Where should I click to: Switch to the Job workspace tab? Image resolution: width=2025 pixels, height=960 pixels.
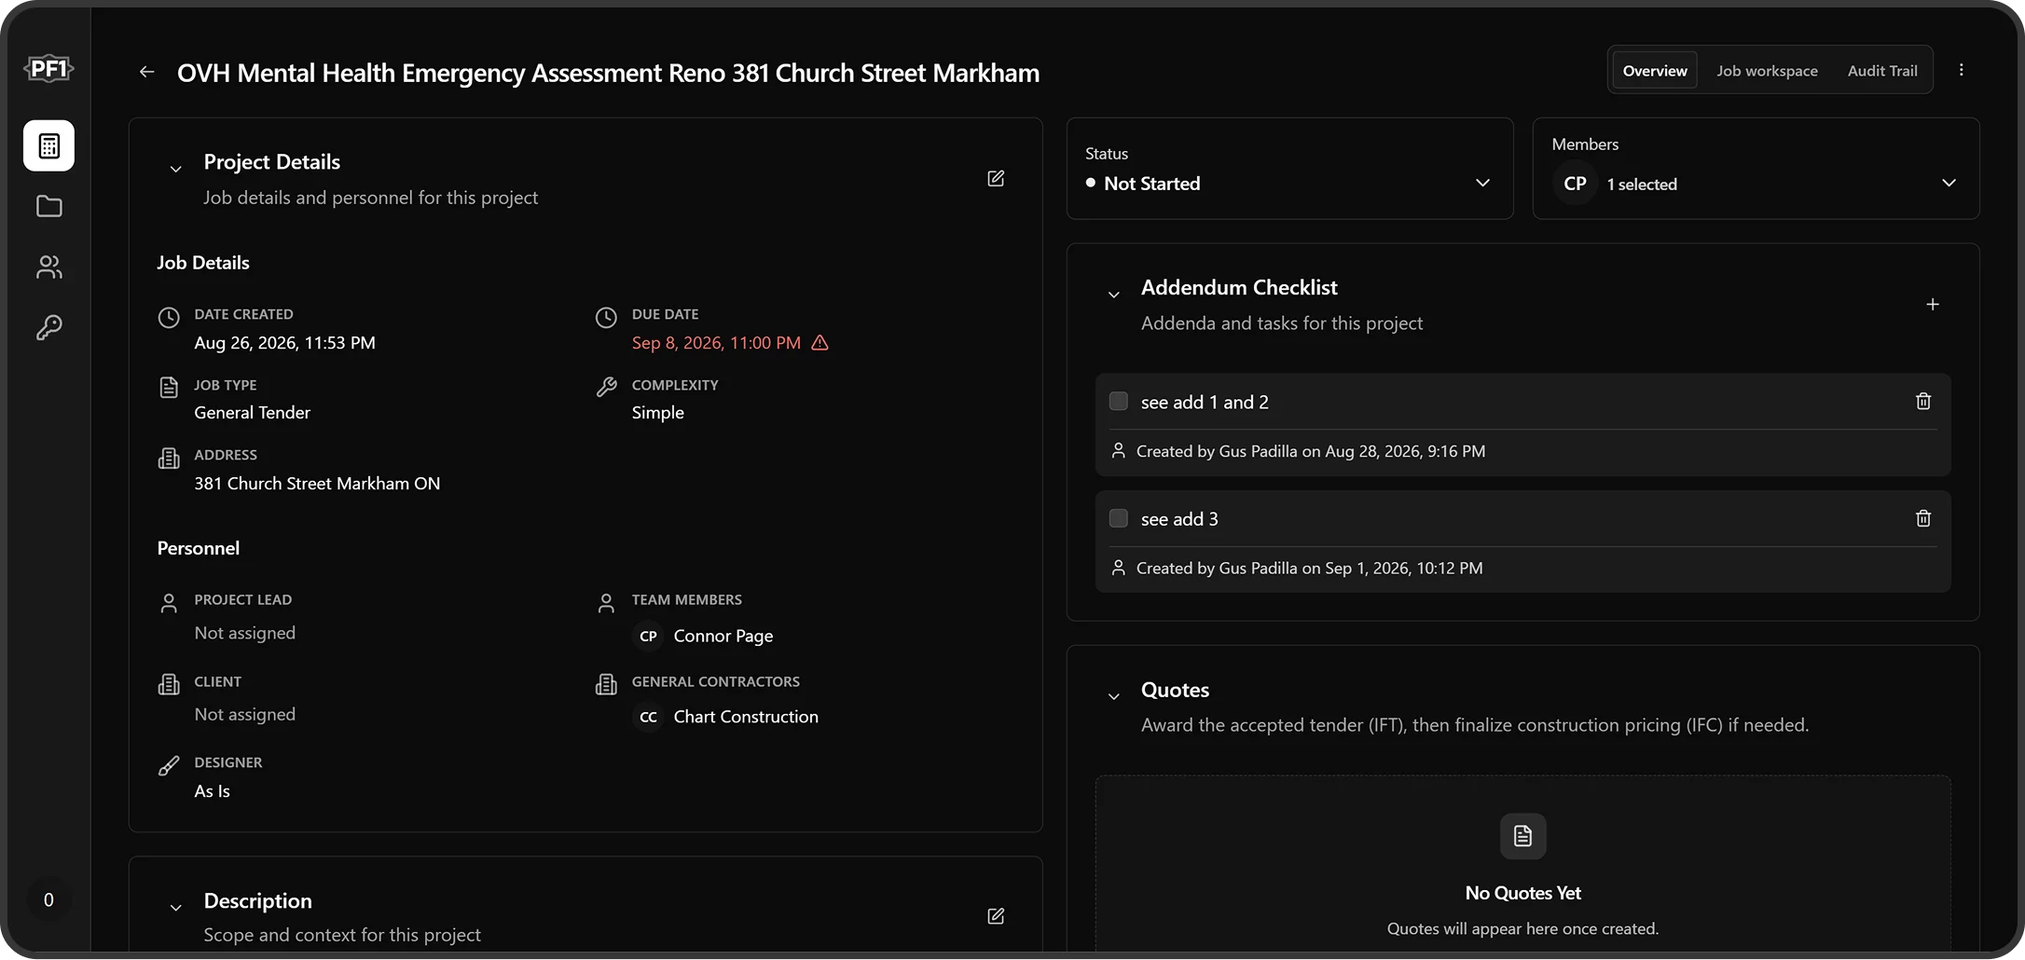point(1767,71)
